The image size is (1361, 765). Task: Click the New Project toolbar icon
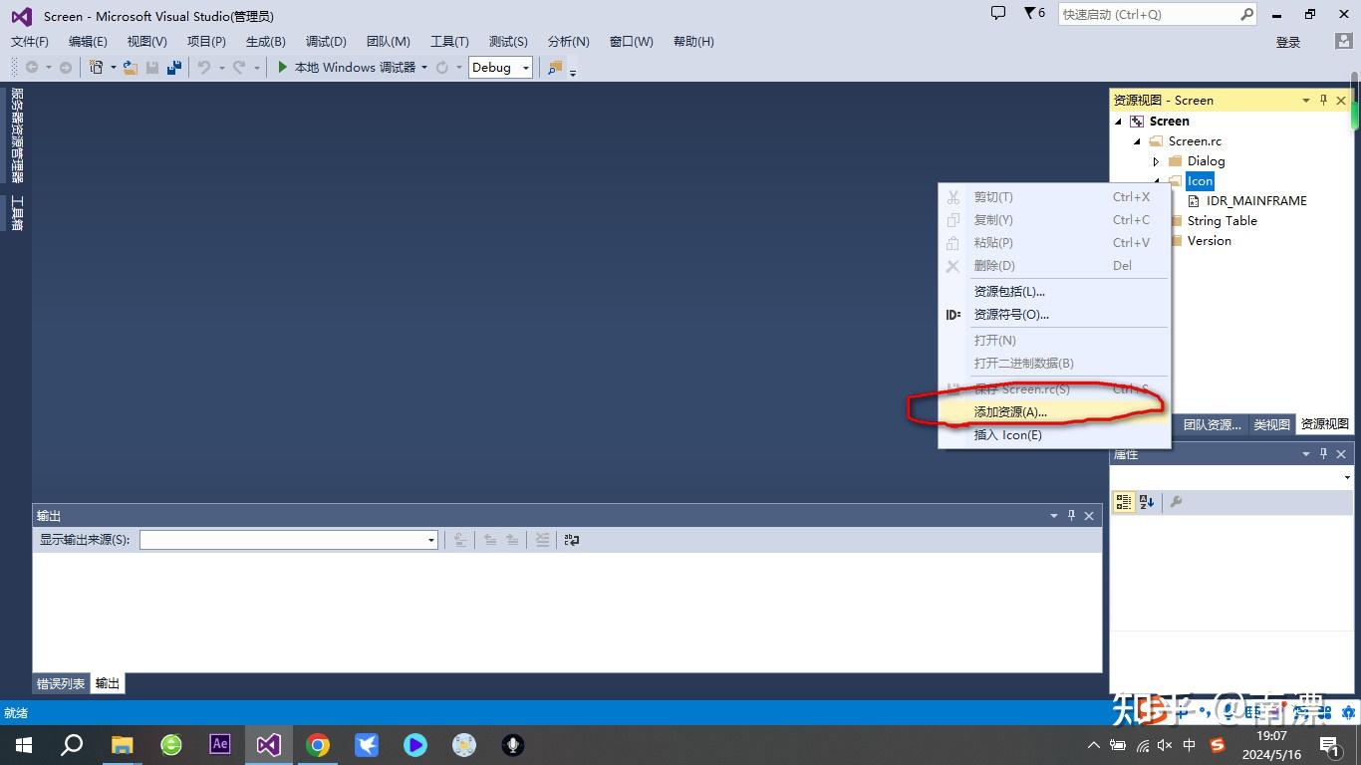point(96,68)
